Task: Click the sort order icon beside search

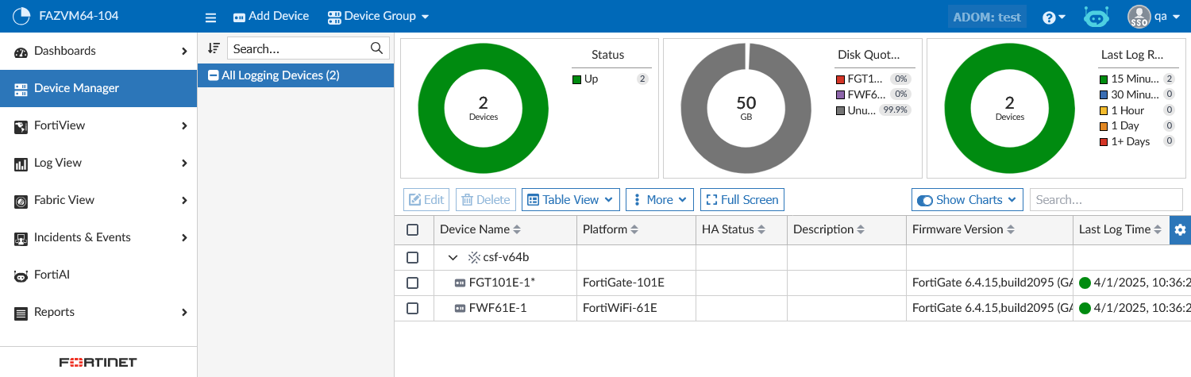Action: click(x=213, y=48)
